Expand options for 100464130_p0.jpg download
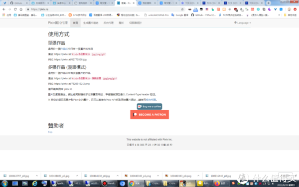Screen dimensions: 299x187 (x=118, y=176)
